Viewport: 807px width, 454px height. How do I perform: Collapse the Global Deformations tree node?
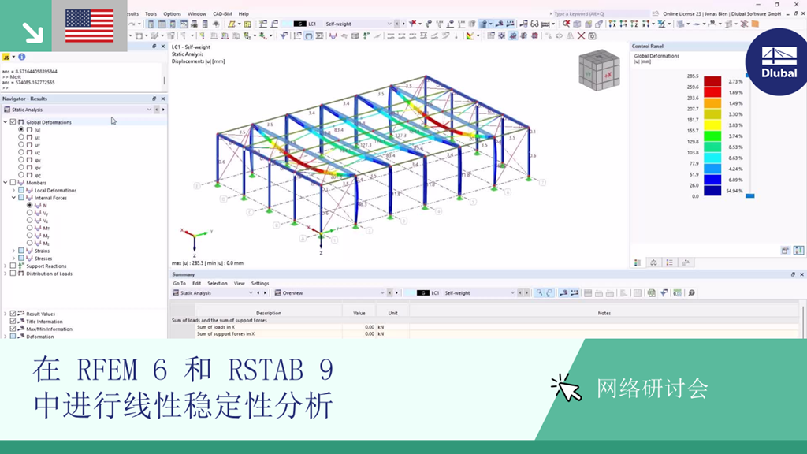click(x=6, y=122)
